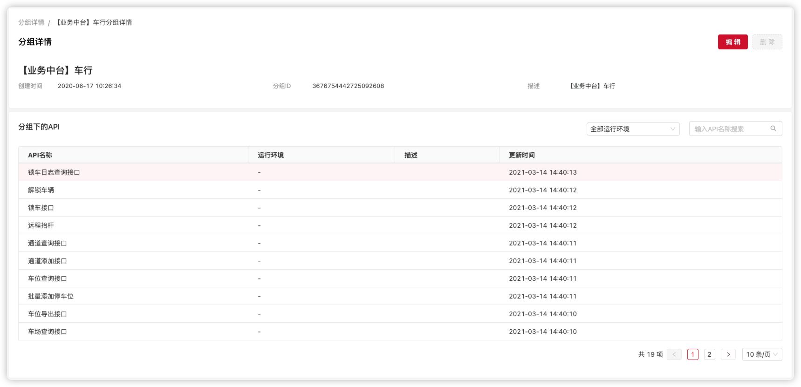This screenshot has width=801, height=387.
Task: Click the 运行环境 column header
Action: tap(271, 155)
